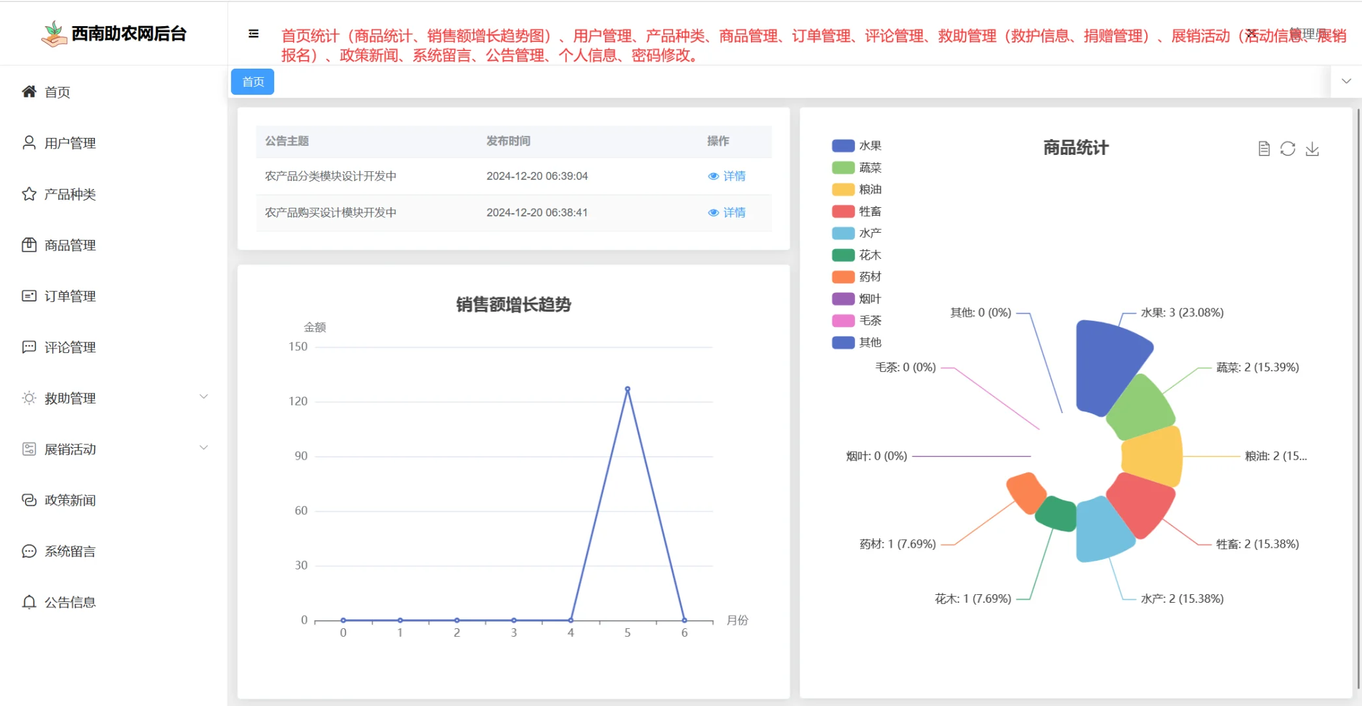Select the 首页 breadcrumb tab
Screen dimensions: 1362x706
click(x=252, y=82)
